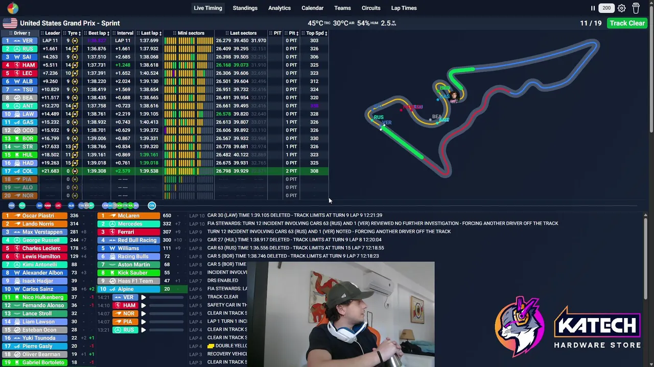
Task: Seek HAM radio clip progress bar
Action: (166, 305)
